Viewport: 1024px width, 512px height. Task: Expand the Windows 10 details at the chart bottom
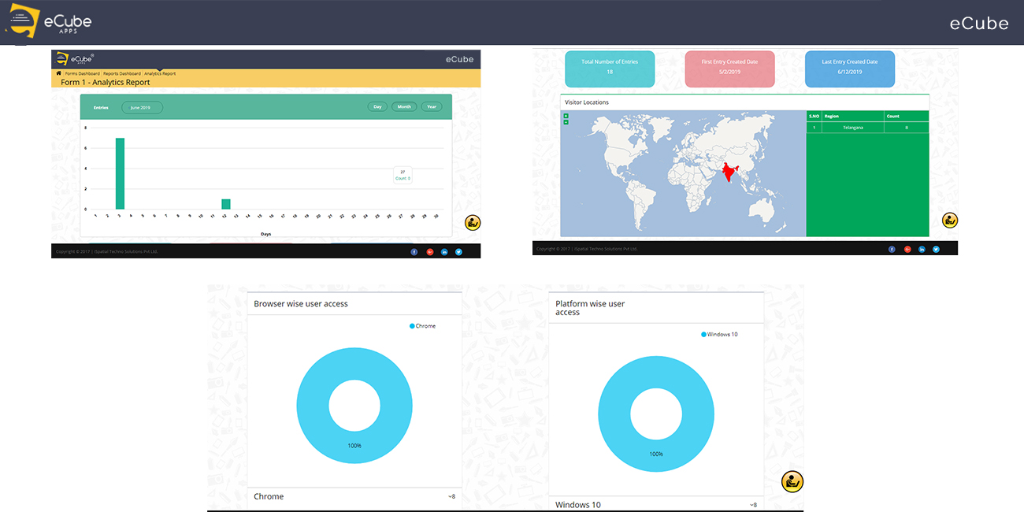pyautogui.click(x=754, y=504)
